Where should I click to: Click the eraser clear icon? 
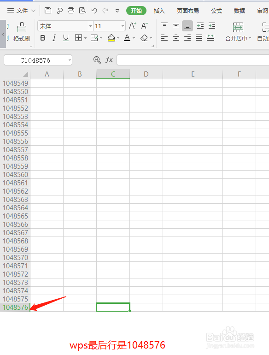(x=144, y=38)
